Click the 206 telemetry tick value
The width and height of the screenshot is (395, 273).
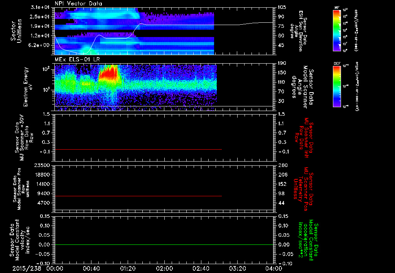(x=282, y=175)
